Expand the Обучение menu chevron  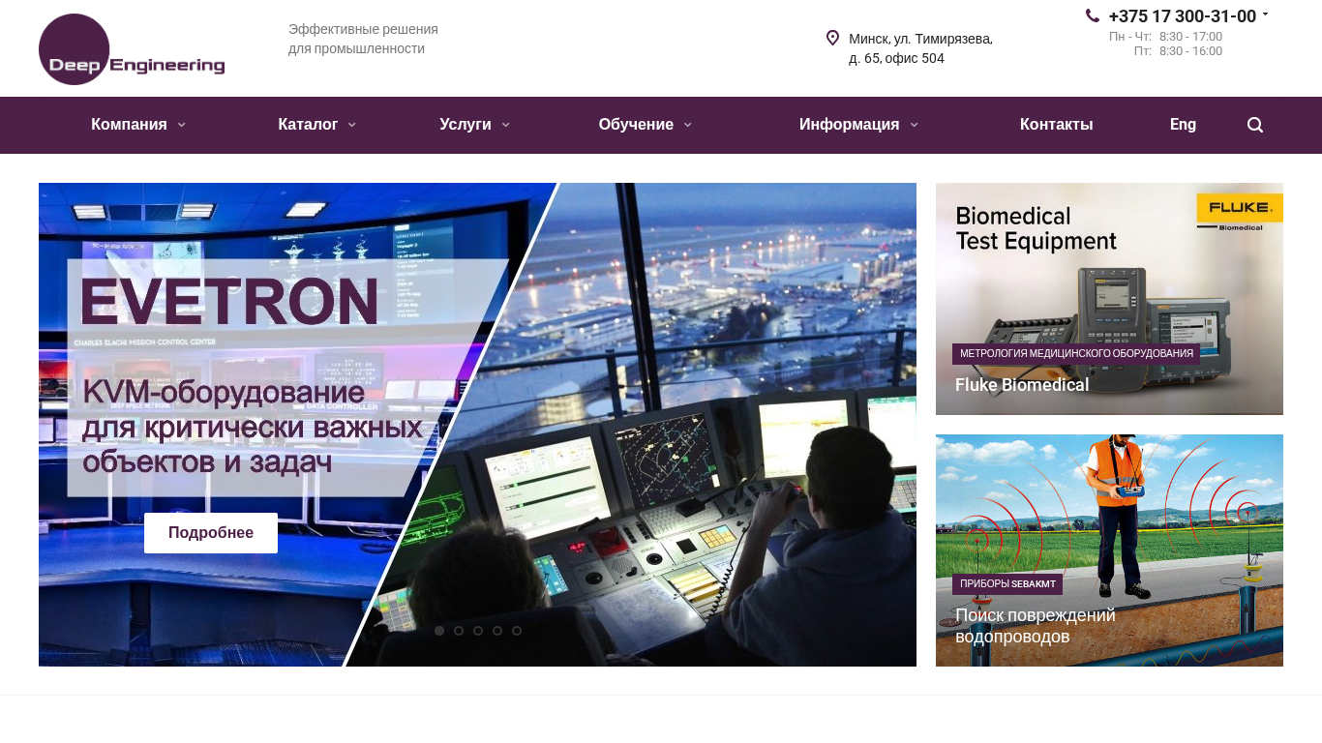pyautogui.click(x=688, y=125)
